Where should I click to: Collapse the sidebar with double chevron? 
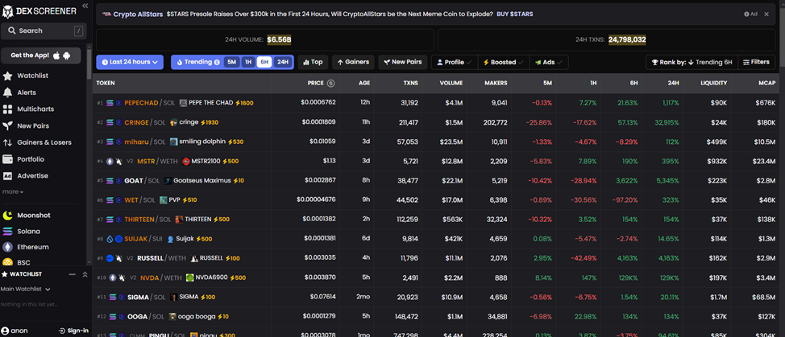coord(85,6)
